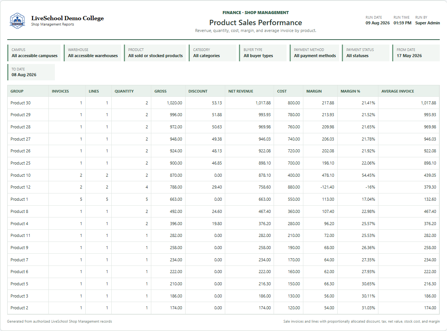Select the Product 27 row name
Screen dimensions: 447x331
pyautogui.click(x=21, y=139)
